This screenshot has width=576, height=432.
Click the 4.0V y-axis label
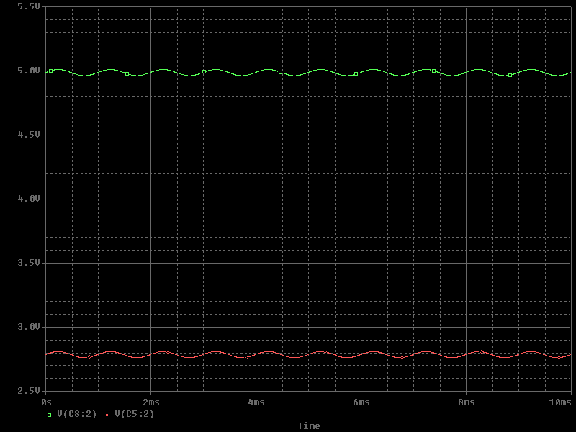(29, 199)
